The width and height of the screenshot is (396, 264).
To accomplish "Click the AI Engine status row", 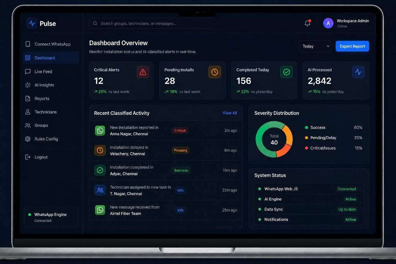I will pyautogui.click(x=309, y=199).
